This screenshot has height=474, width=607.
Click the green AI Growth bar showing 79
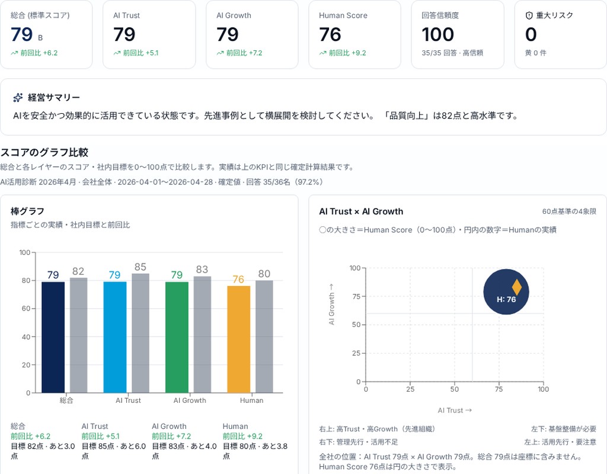pos(177,337)
